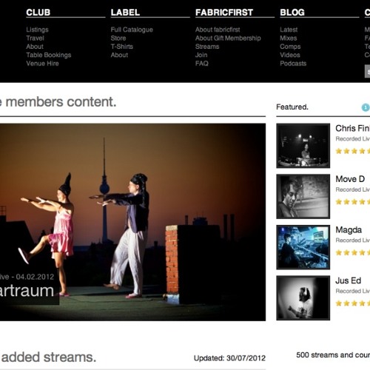Open the Chris Finke DJ thumbnail
The width and height of the screenshot is (370, 370).
click(303, 146)
